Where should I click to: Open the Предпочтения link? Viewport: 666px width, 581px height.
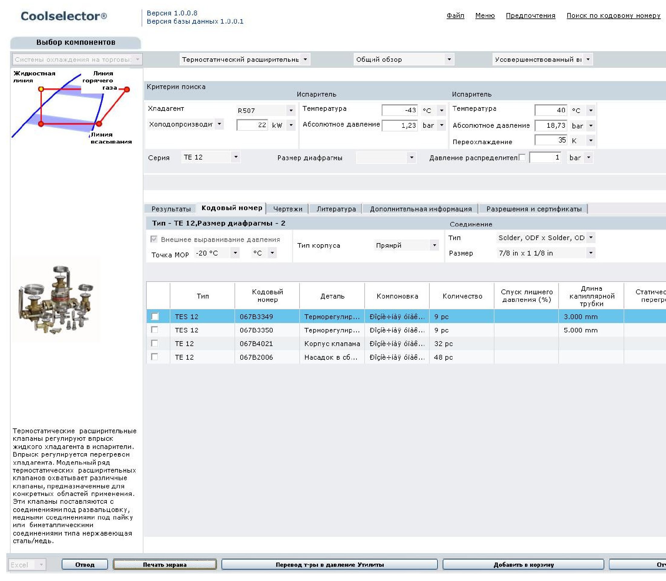pyautogui.click(x=530, y=15)
